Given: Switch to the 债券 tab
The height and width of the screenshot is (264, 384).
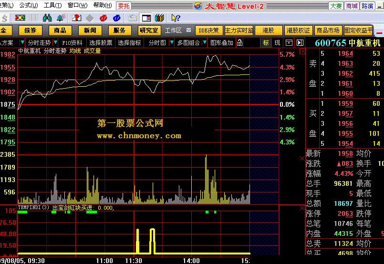Looking at the screenshot, I should [31, 30].
